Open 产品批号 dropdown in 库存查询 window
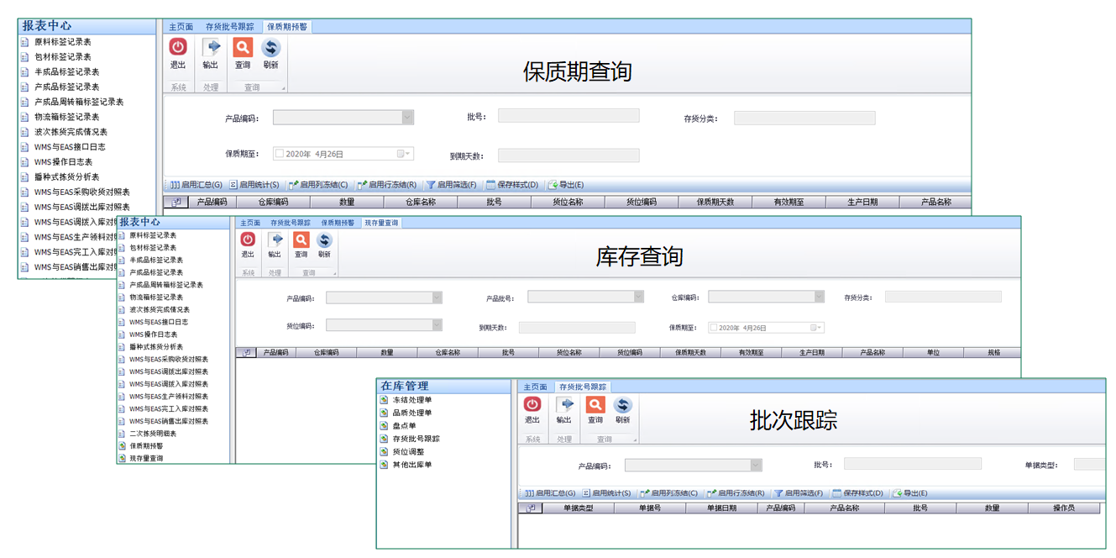Viewport: 1116px width, 558px height. pyautogui.click(x=638, y=297)
